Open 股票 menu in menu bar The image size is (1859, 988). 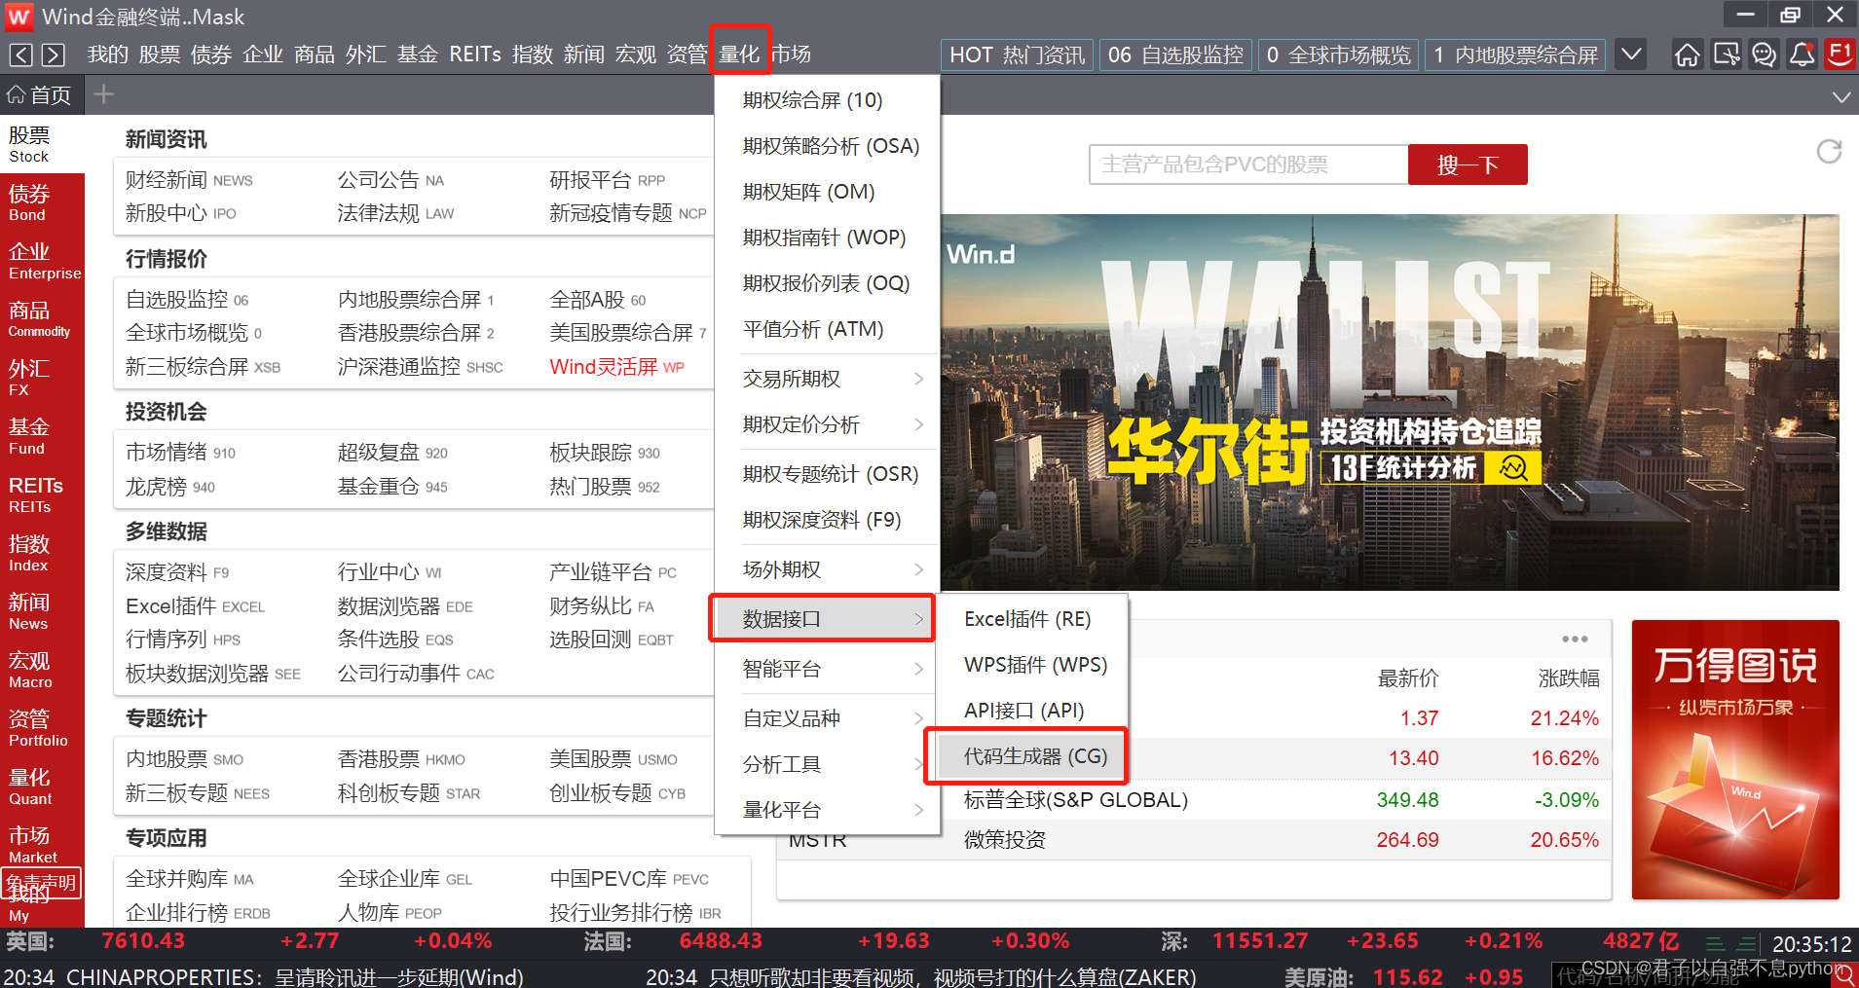coord(160,55)
